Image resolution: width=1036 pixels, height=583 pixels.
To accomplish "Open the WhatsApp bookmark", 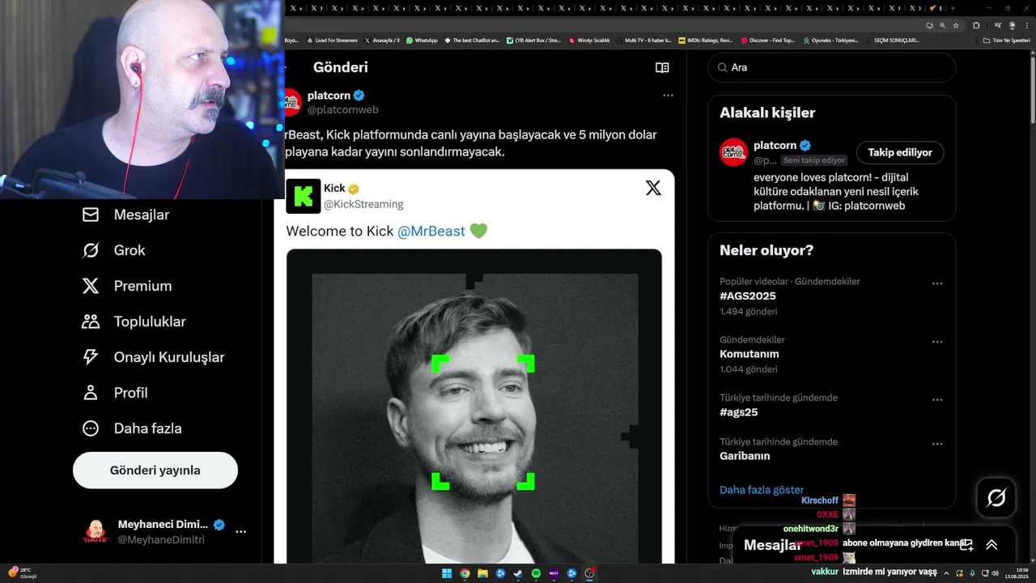I will point(422,40).
